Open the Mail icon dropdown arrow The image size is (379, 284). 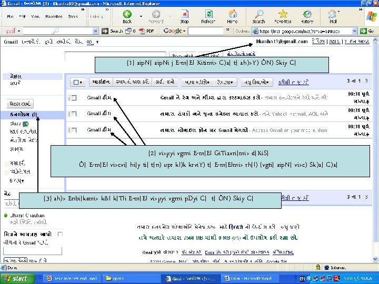(338, 12)
